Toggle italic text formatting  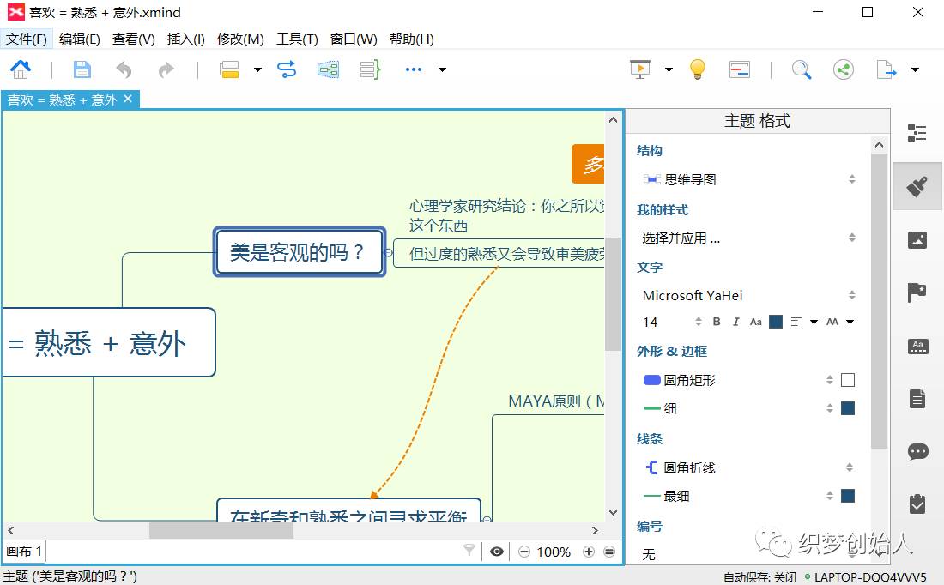click(x=735, y=322)
